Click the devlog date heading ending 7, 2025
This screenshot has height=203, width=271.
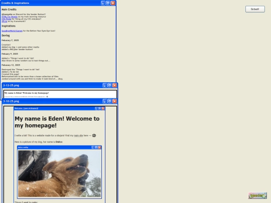point(10,40)
